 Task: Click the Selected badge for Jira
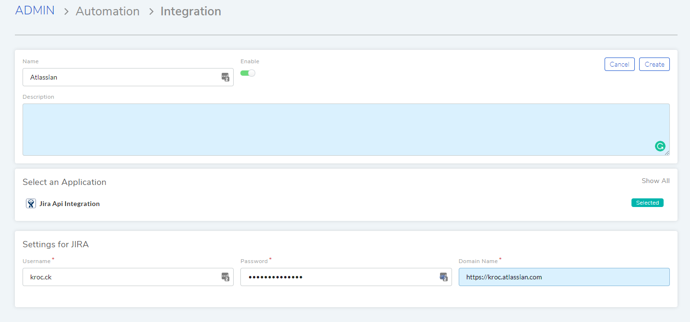coord(647,203)
